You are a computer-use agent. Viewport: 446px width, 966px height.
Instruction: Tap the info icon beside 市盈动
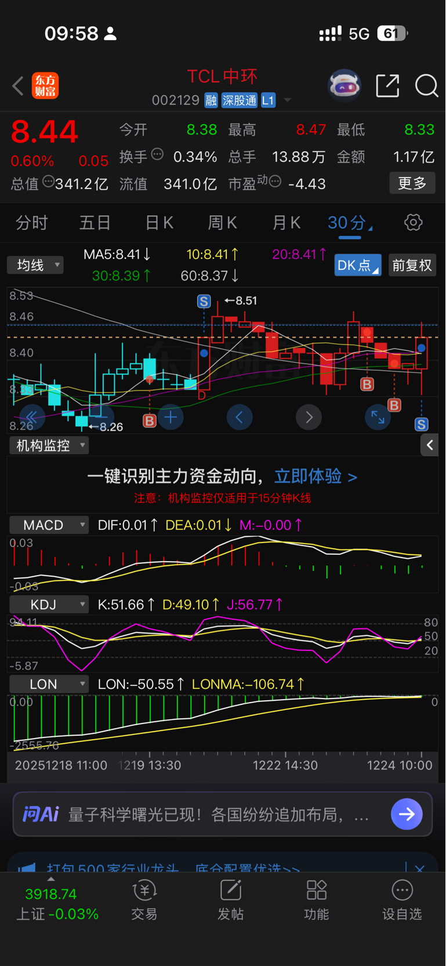coord(275,182)
